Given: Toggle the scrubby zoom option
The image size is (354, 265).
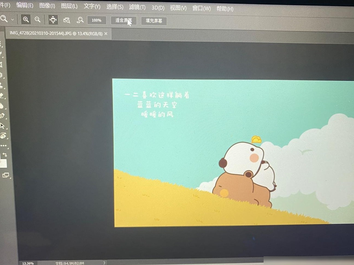Looking at the screenshot, I should pos(80,20).
